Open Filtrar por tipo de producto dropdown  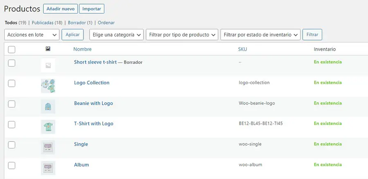tap(182, 35)
